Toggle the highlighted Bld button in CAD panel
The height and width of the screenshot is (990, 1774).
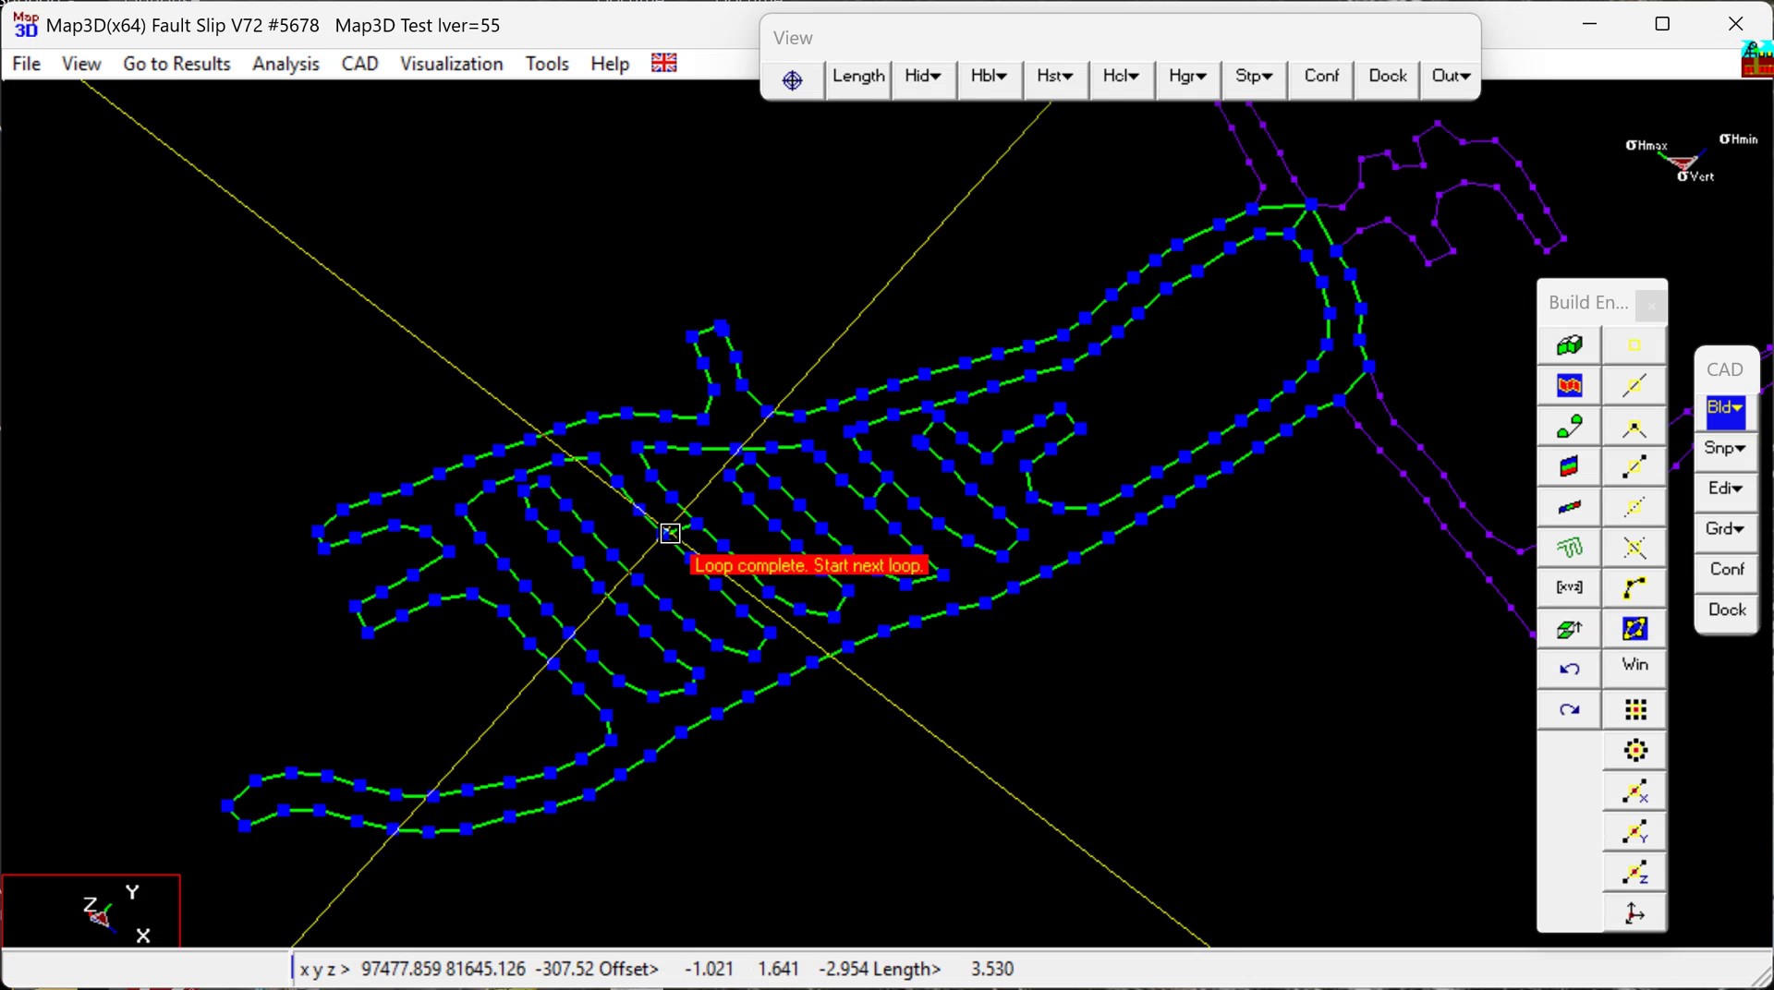click(1724, 408)
